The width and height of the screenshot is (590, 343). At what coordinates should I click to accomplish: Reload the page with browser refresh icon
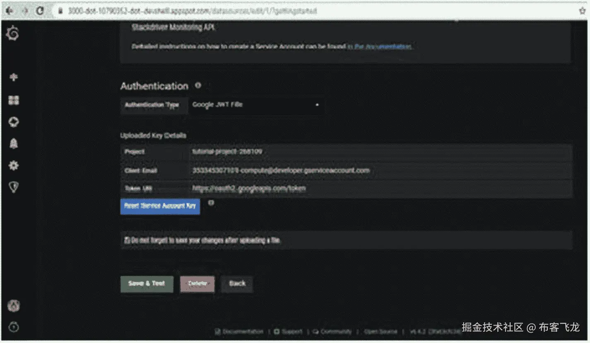coord(40,11)
